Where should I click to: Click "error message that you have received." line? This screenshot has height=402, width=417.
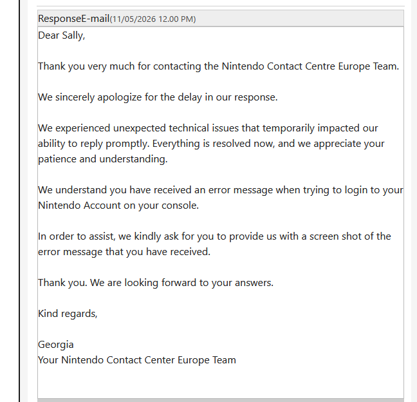click(124, 252)
